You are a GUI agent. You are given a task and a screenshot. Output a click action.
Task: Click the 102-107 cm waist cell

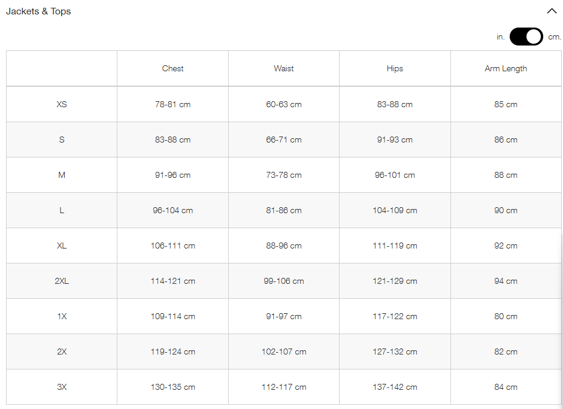pyautogui.click(x=284, y=352)
